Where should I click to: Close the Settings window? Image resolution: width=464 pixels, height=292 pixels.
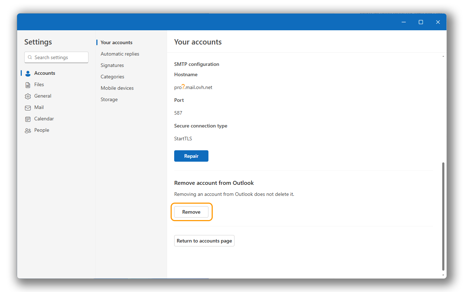click(x=438, y=22)
